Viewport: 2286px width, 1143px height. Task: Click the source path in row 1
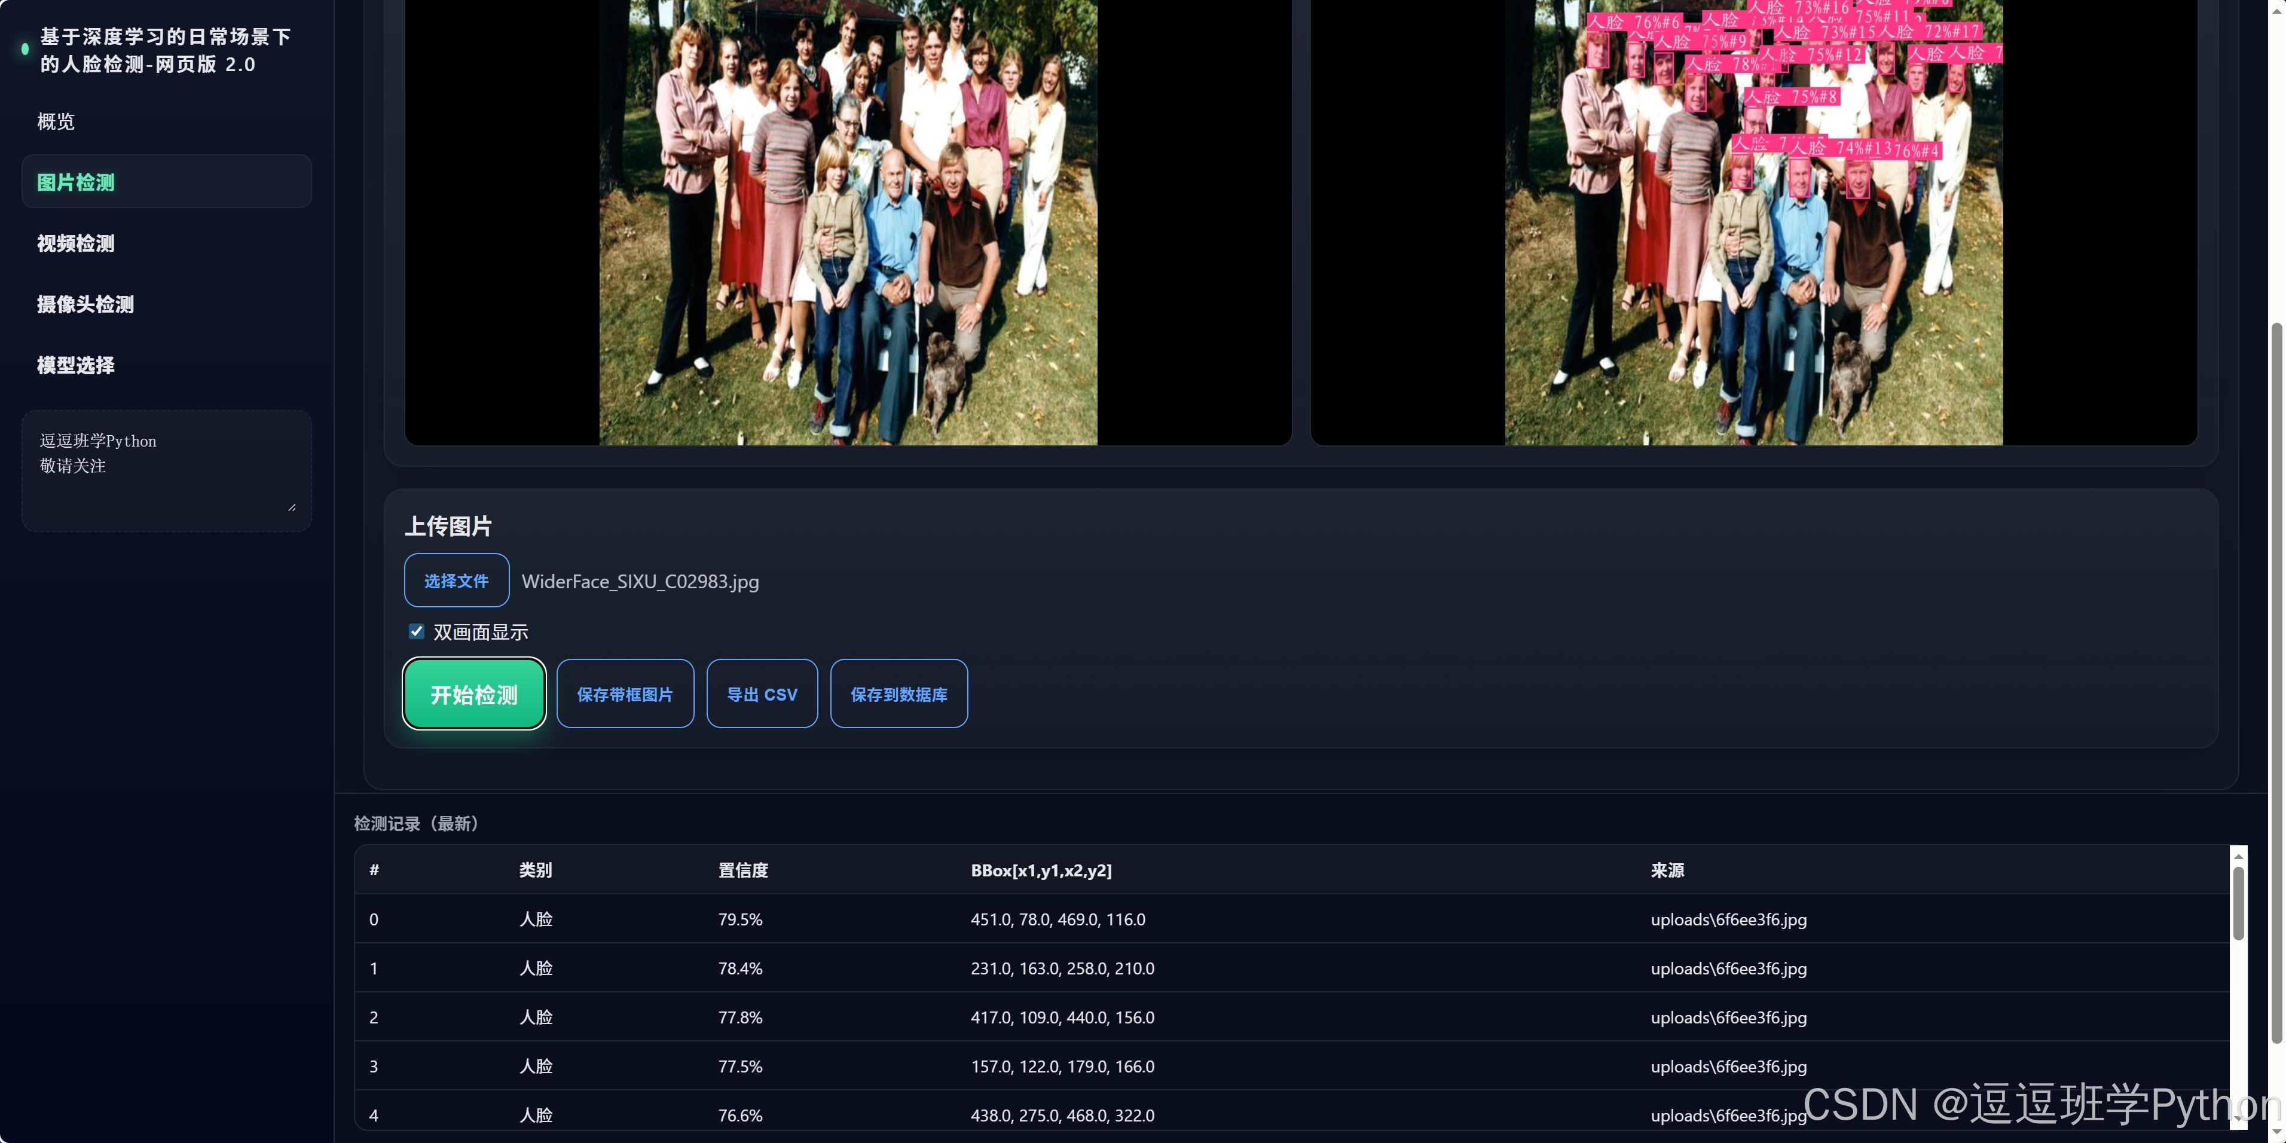click(x=1729, y=968)
